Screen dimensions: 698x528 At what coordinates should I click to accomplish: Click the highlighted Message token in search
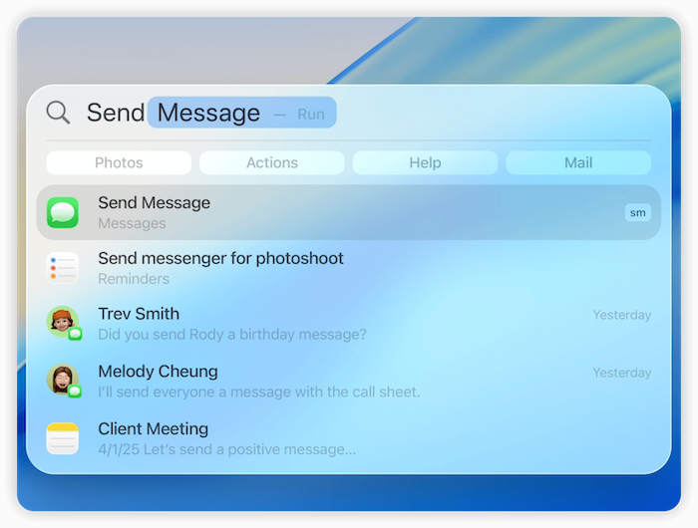pyautogui.click(x=208, y=113)
